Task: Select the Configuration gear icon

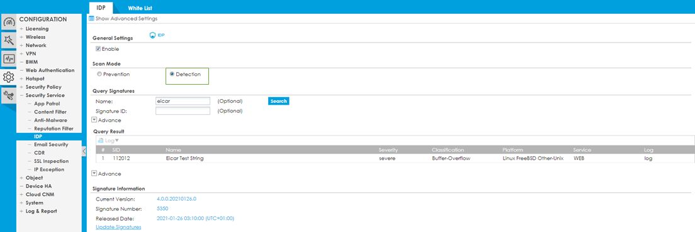Action: 9,77
